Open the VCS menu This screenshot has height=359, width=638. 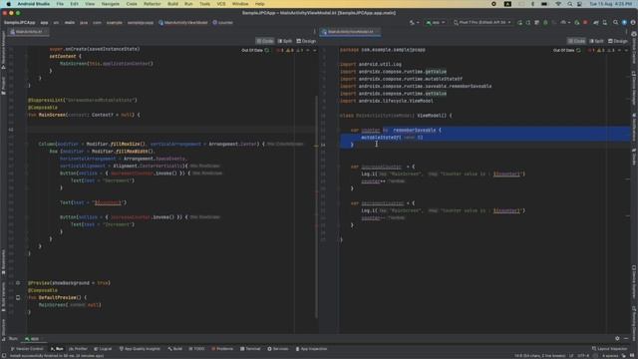221,4
